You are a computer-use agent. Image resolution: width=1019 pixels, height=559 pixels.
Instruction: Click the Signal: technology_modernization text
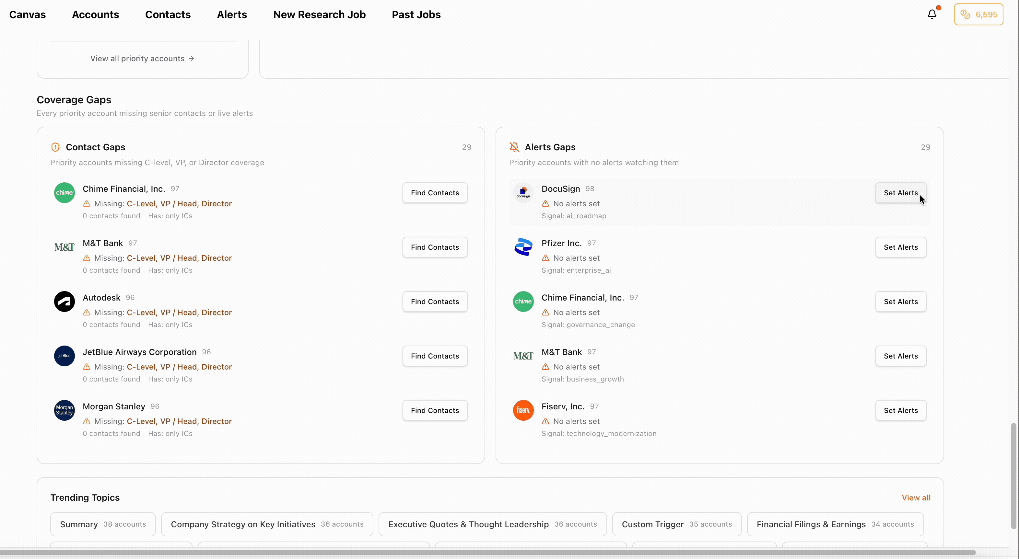coord(599,434)
